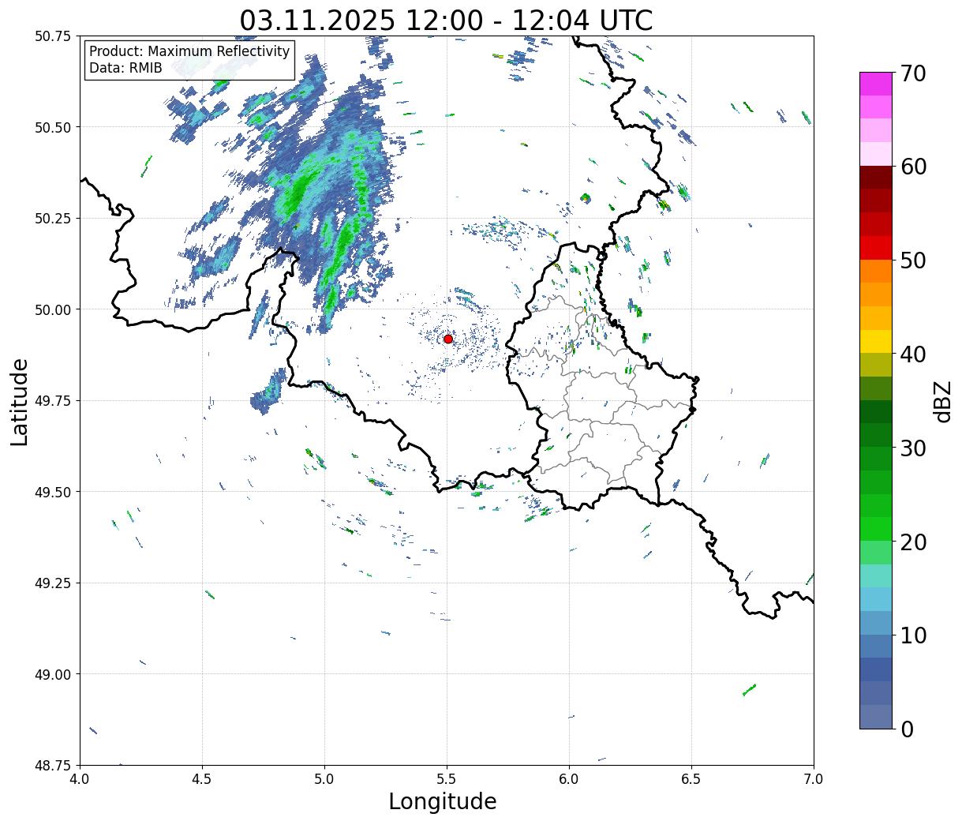The height and width of the screenshot is (821, 962).
Task: Click the turquoise colorbar segment below 20
Action: point(876,575)
